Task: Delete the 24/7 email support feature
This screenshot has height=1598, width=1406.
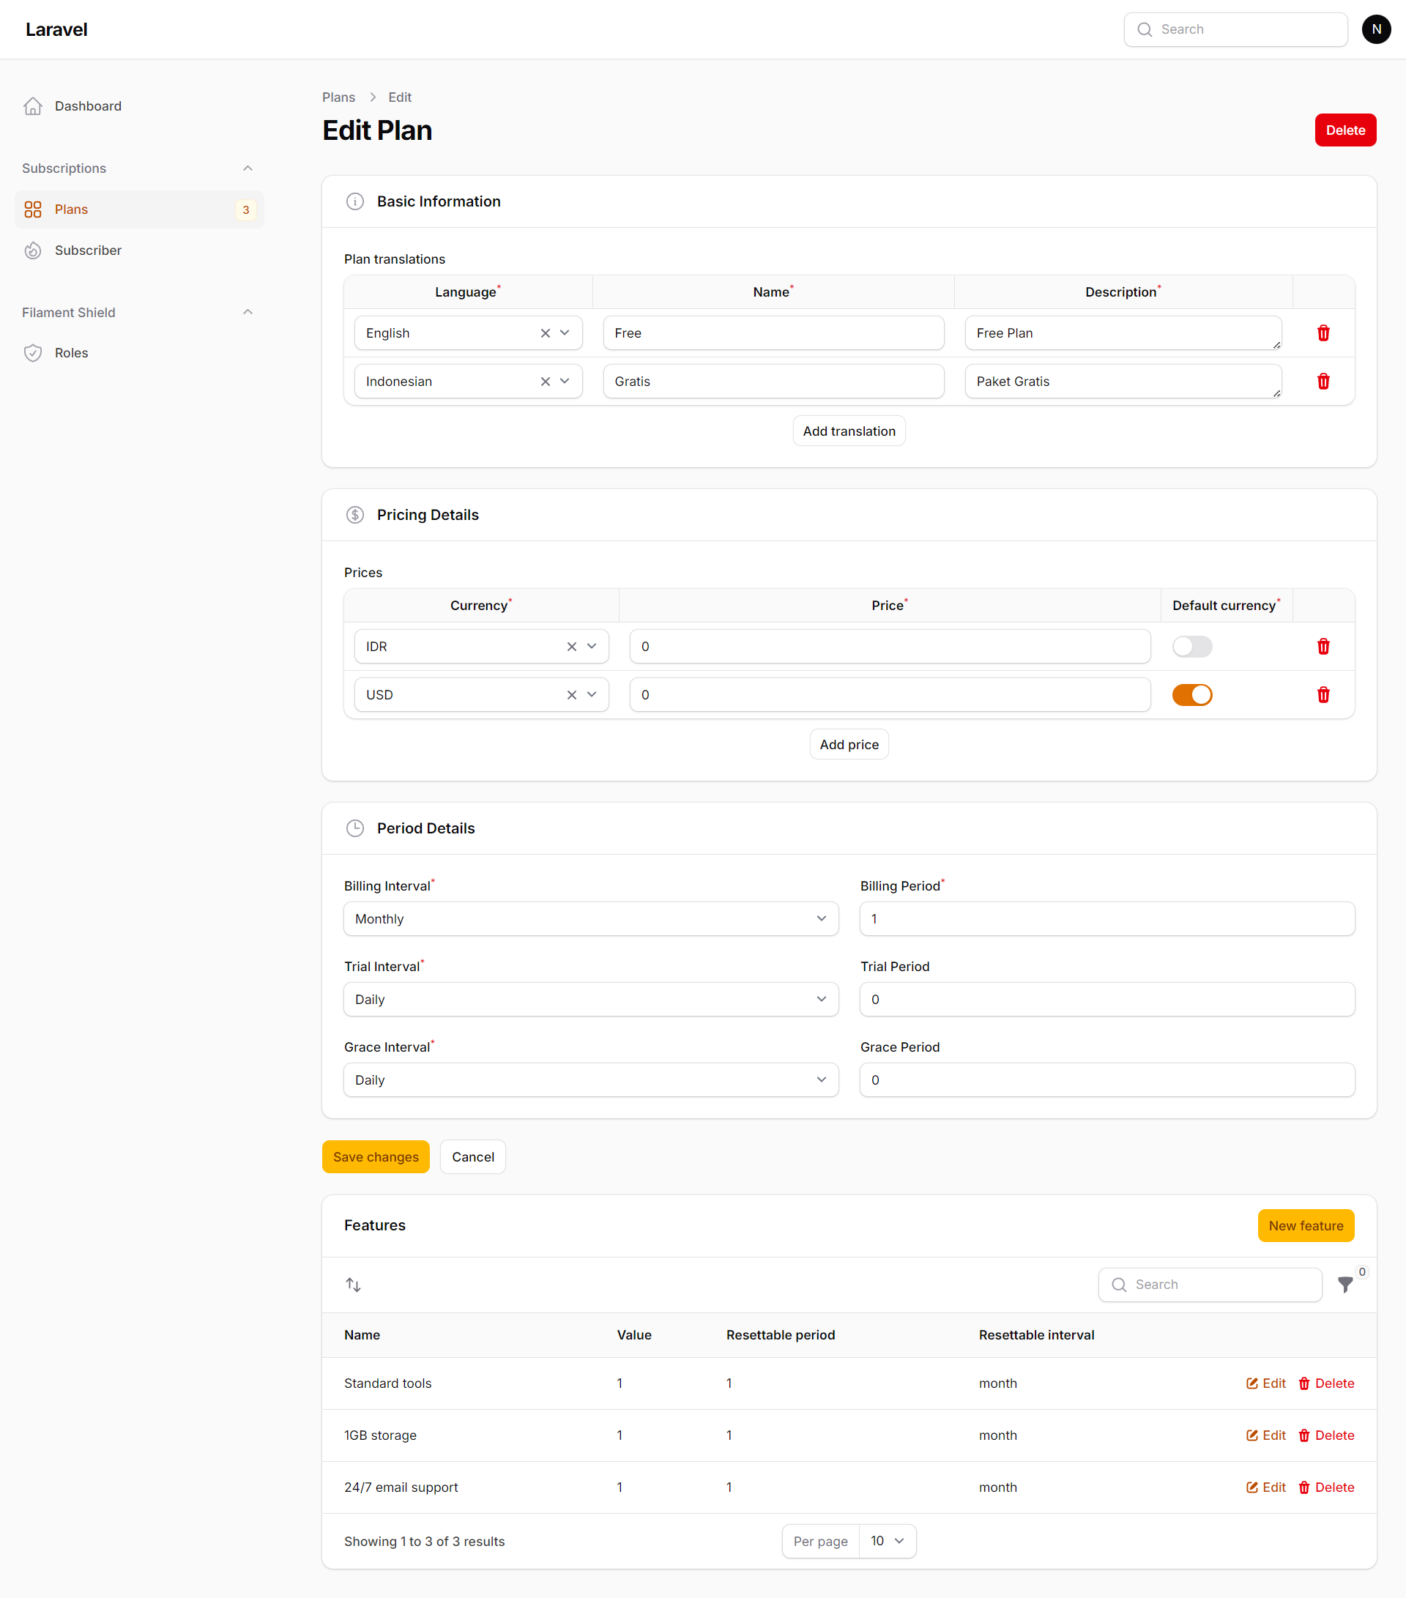Action: point(1325,1487)
